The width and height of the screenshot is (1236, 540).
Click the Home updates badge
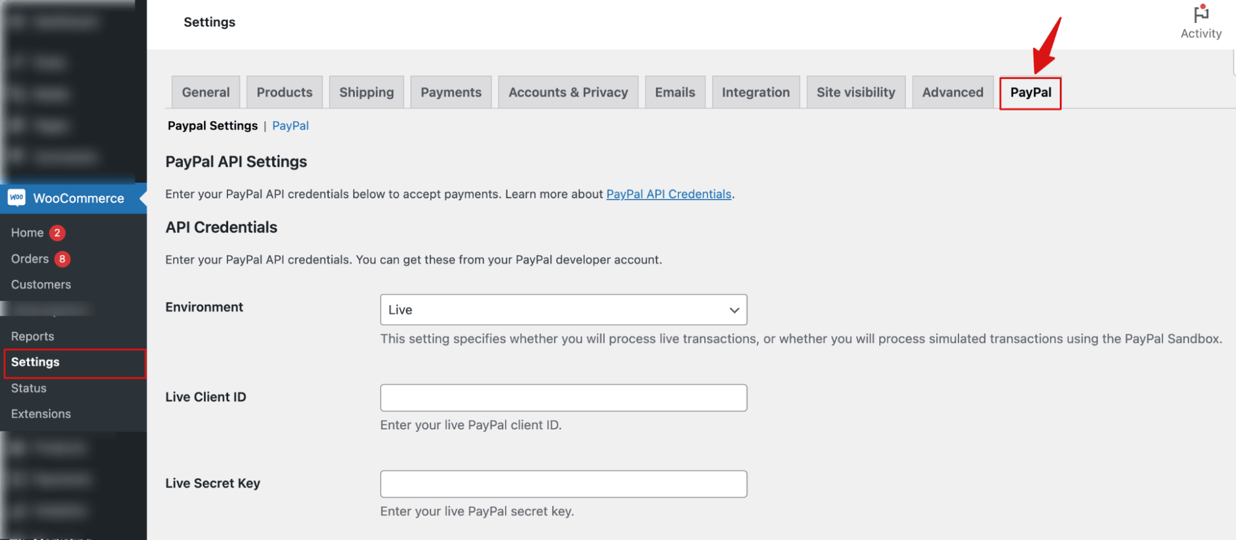click(x=56, y=233)
